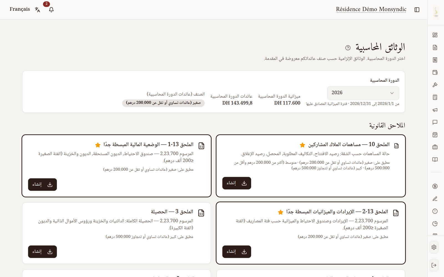Click the الملحق 3 — الحصيلة title
Viewport: 444px width, 277px height.
[x=172, y=212]
